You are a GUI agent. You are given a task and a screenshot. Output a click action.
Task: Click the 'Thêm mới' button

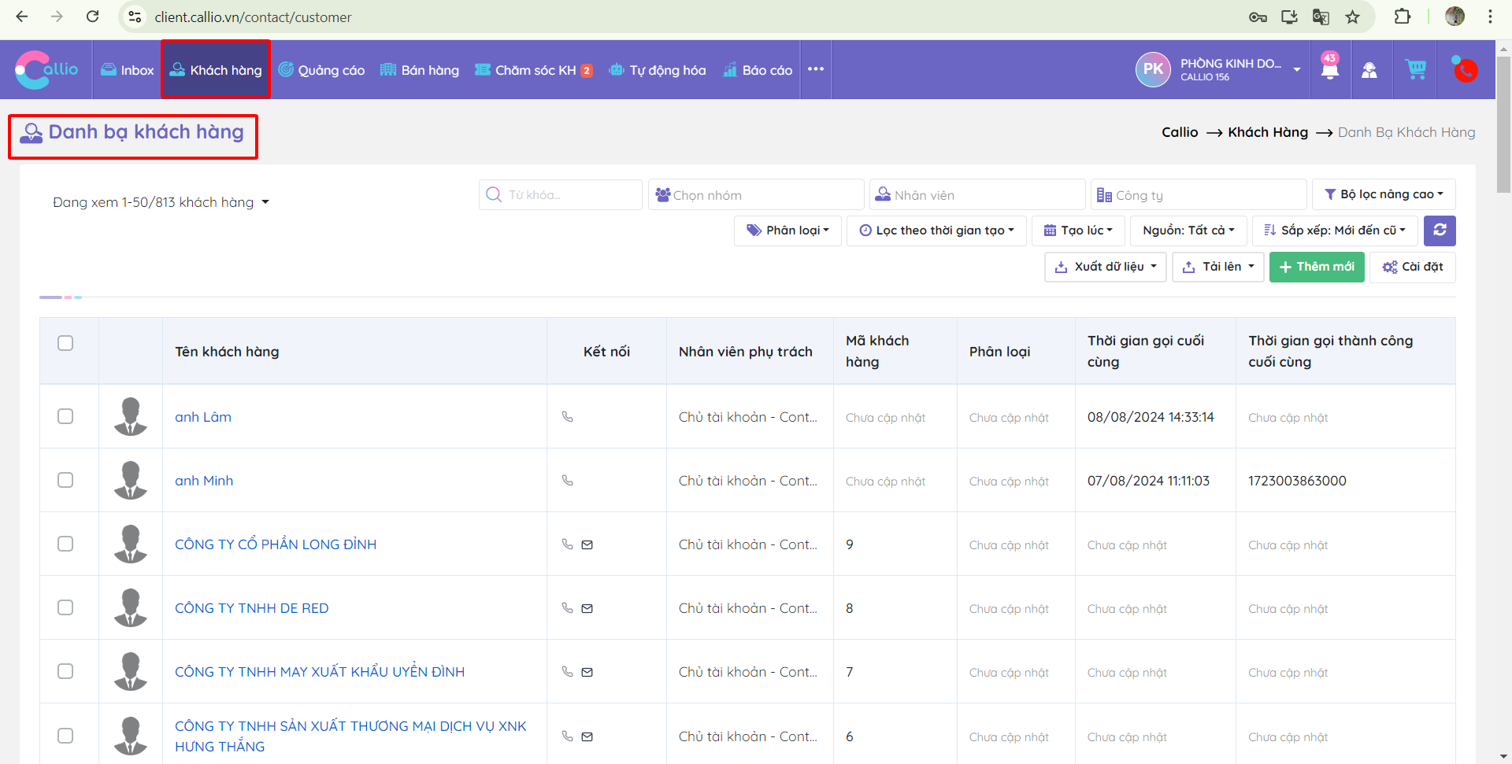1317,267
